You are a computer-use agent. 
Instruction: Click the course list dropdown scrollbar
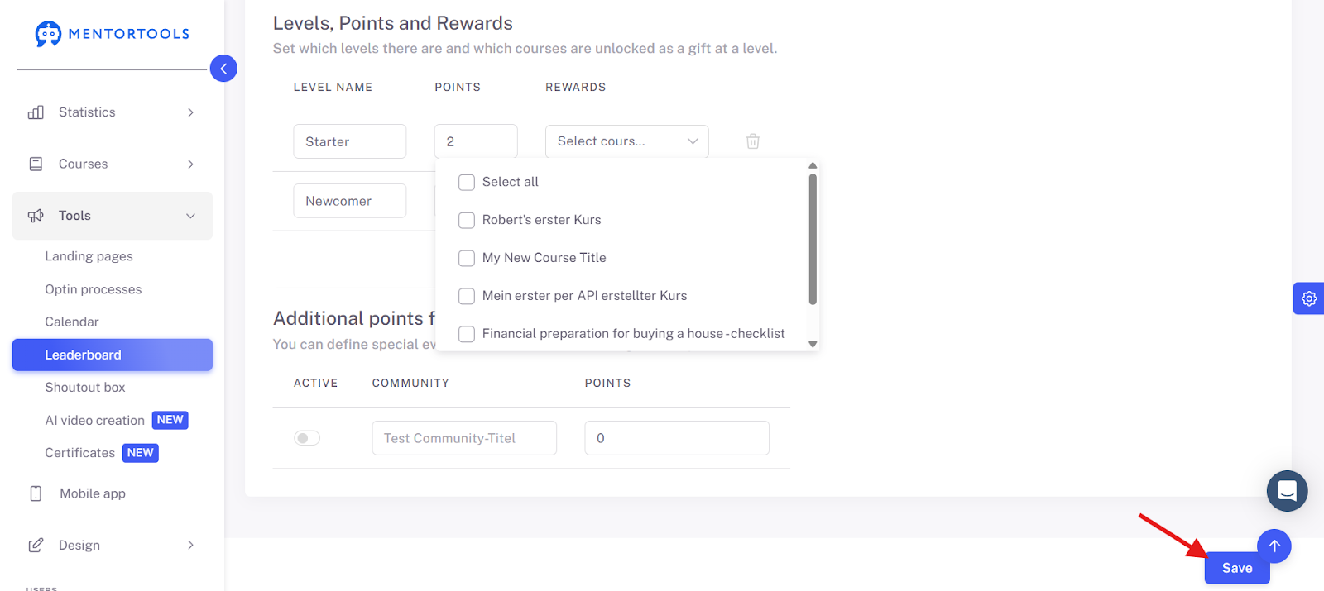pyautogui.click(x=813, y=240)
